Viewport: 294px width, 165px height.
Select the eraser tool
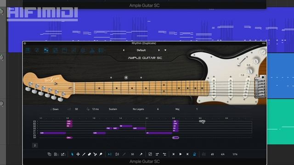tap(90, 154)
